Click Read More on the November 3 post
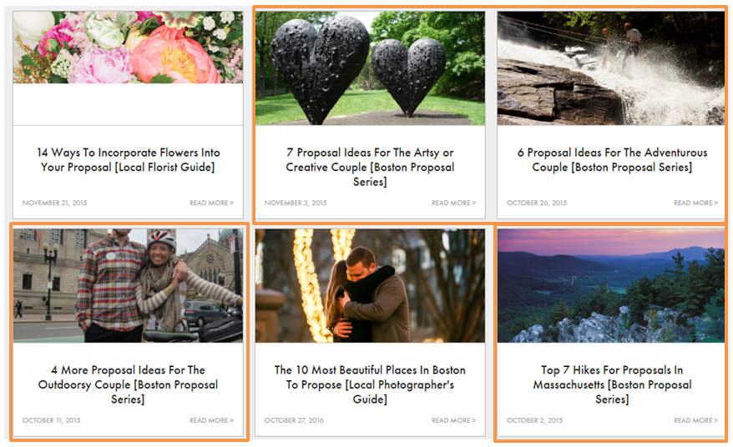 point(453,203)
